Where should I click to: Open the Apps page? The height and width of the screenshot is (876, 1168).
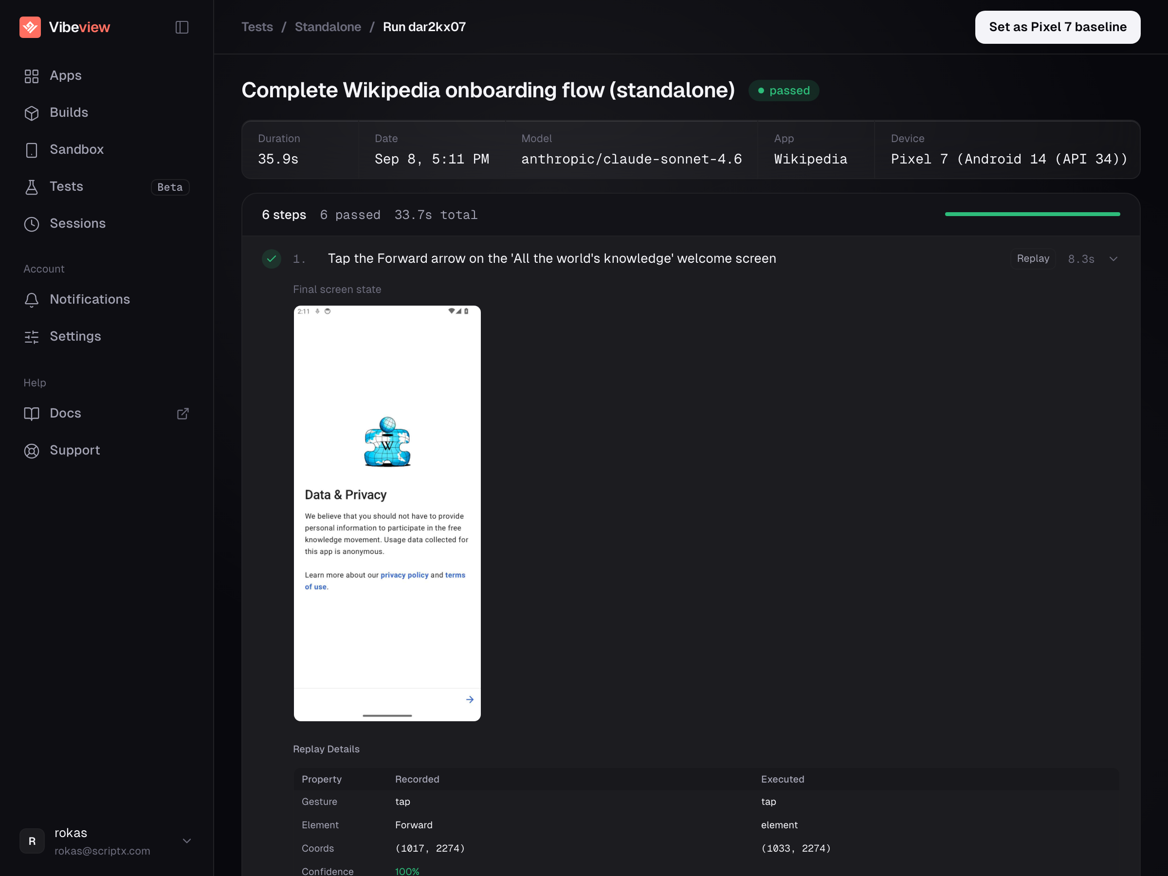(66, 75)
